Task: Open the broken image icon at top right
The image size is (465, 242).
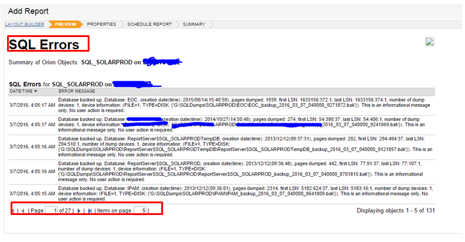Action: 430,42
